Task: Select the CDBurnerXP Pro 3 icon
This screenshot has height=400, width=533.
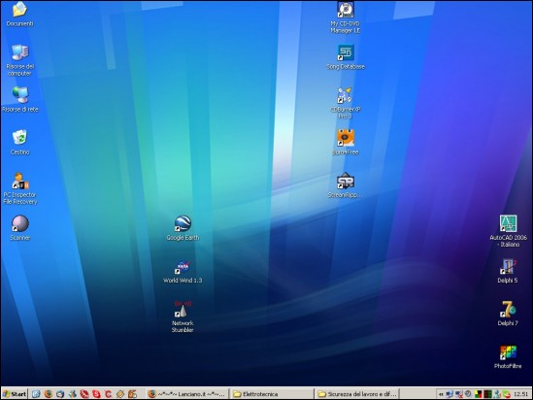Action: click(x=346, y=103)
